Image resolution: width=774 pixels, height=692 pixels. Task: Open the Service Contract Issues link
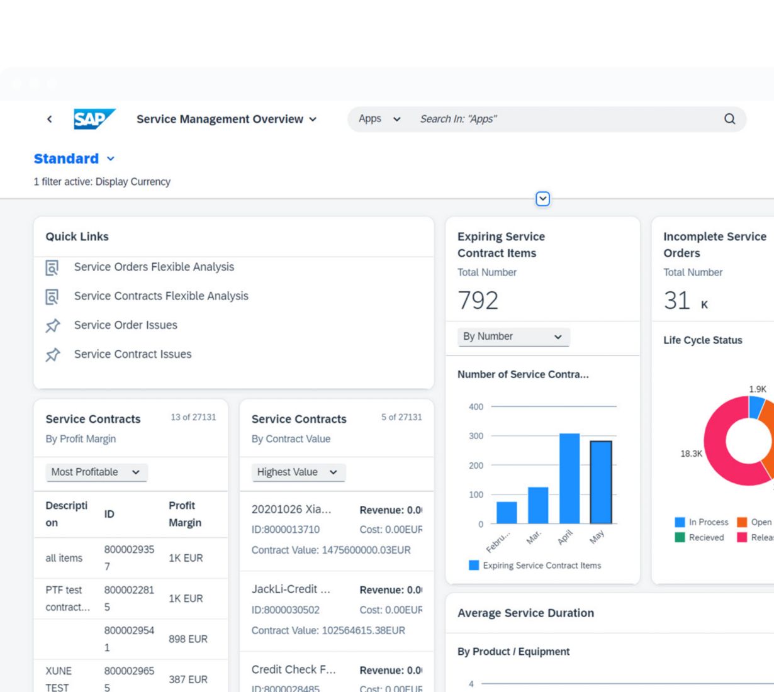coord(133,354)
